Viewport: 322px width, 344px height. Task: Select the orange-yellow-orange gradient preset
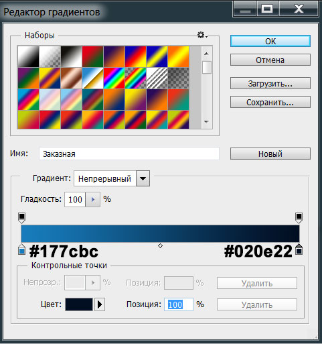click(x=178, y=57)
